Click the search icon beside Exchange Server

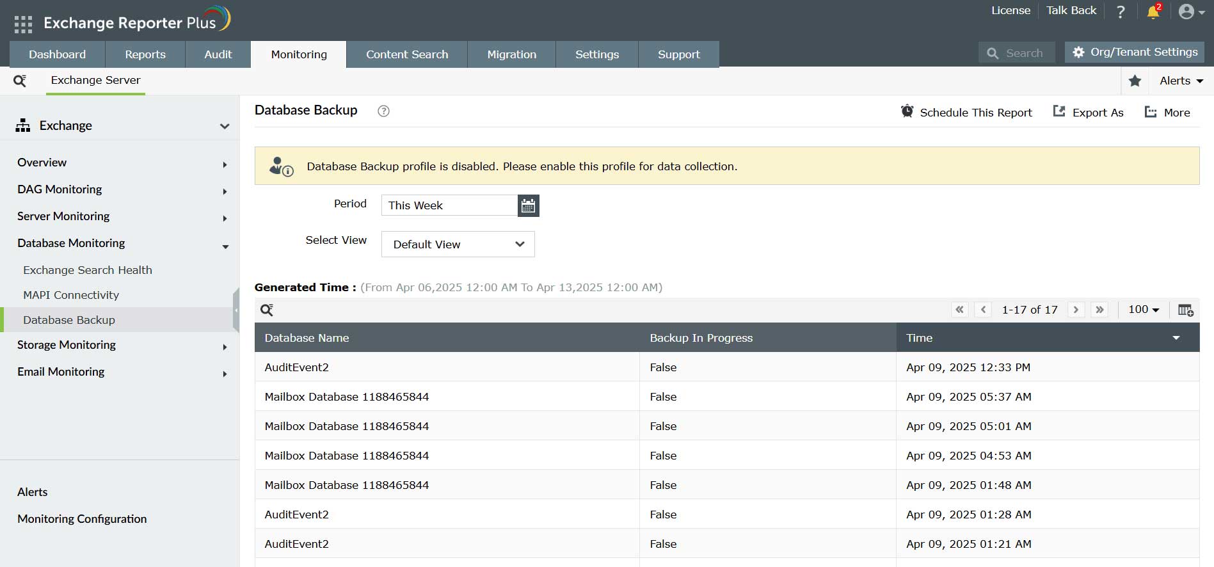pyautogui.click(x=20, y=81)
